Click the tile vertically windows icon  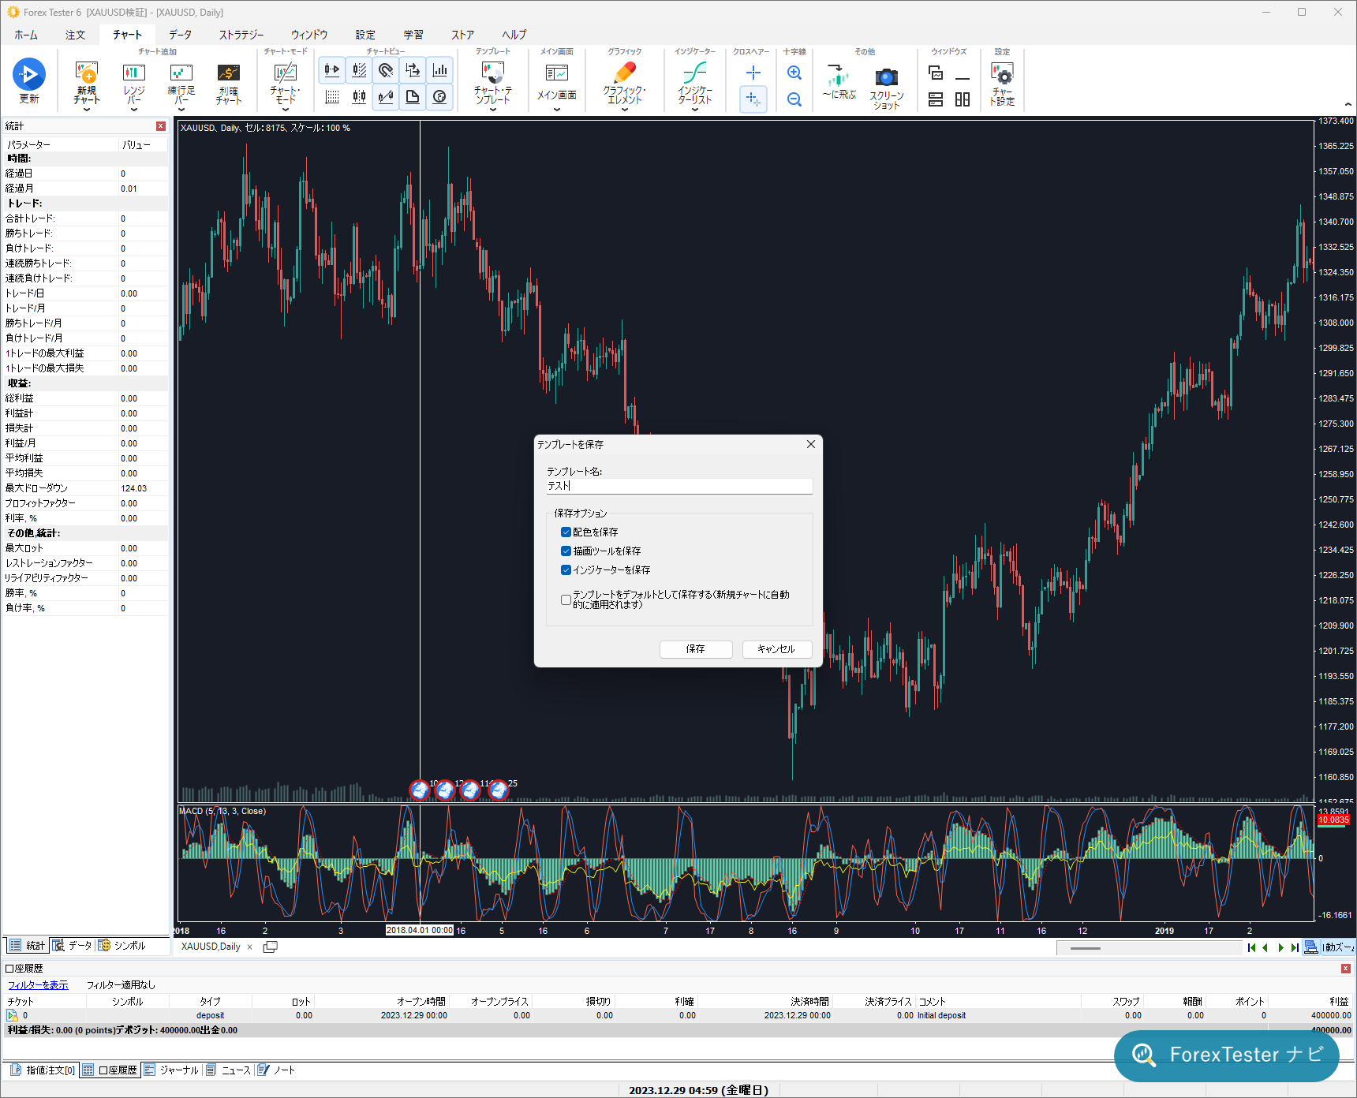[963, 99]
